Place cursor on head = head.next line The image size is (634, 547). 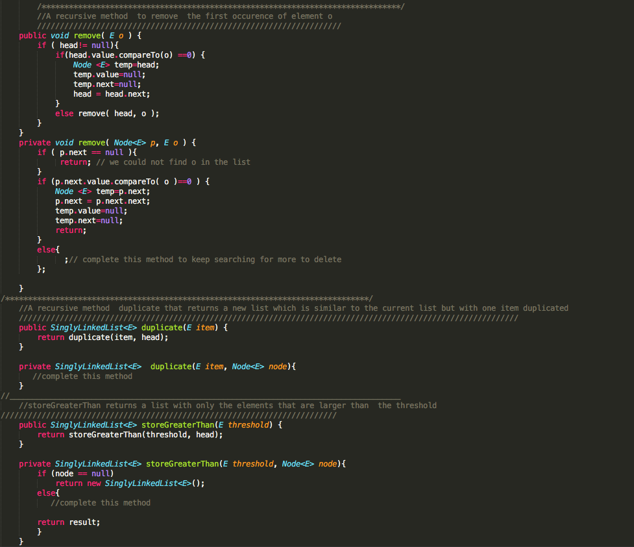(x=113, y=93)
